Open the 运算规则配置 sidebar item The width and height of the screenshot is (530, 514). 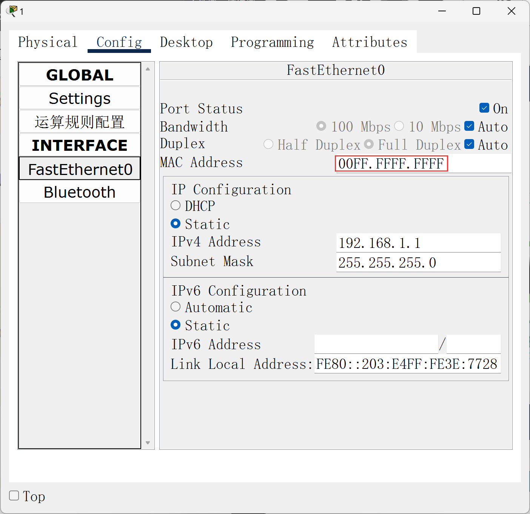tap(80, 122)
